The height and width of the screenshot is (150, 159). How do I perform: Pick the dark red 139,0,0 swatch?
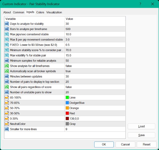click(x=67, y=118)
